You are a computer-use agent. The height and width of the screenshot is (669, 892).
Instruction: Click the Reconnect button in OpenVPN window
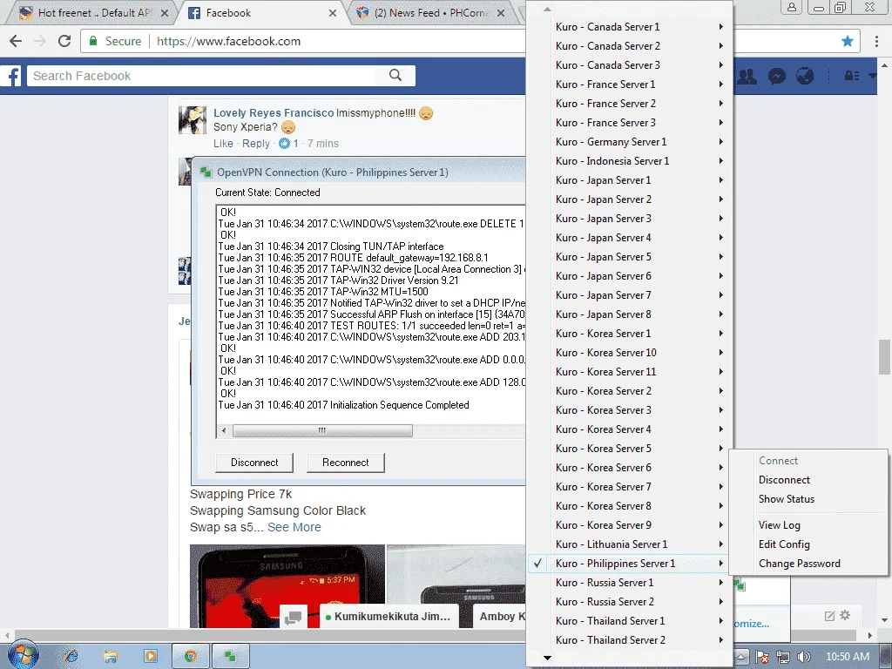(345, 463)
